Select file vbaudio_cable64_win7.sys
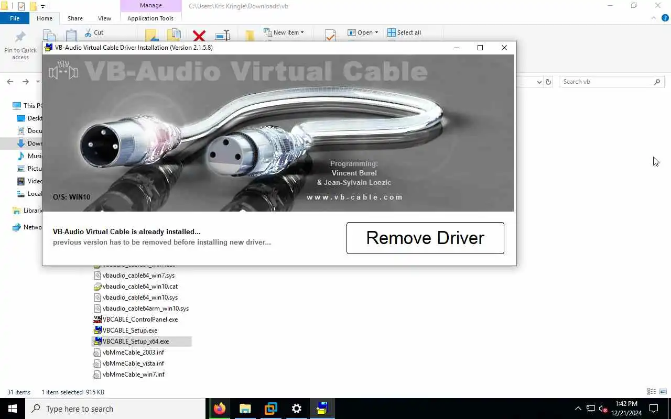The height and width of the screenshot is (419, 671). [x=134, y=275]
